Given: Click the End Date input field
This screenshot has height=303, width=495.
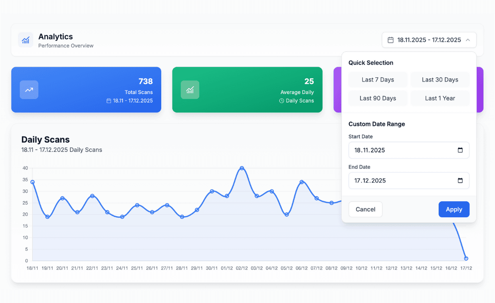Looking at the screenshot, I should 409,181.
